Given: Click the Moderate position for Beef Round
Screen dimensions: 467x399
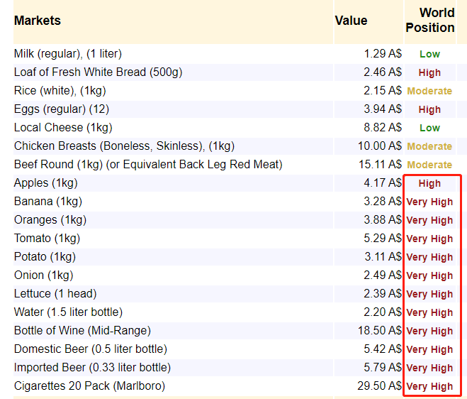Looking at the screenshot, I should pyautogui.click(x=429, y=165).
